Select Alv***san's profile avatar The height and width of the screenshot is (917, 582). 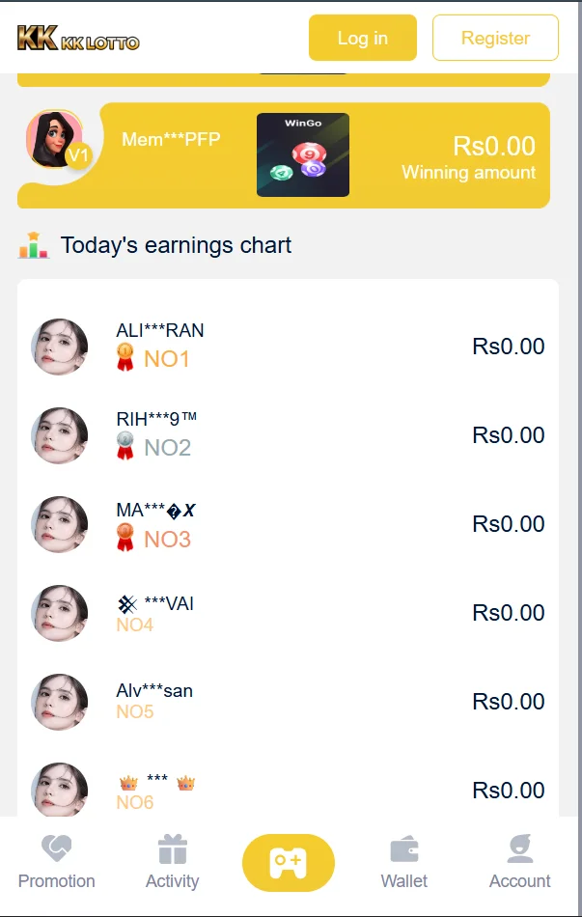click(60, 702)
